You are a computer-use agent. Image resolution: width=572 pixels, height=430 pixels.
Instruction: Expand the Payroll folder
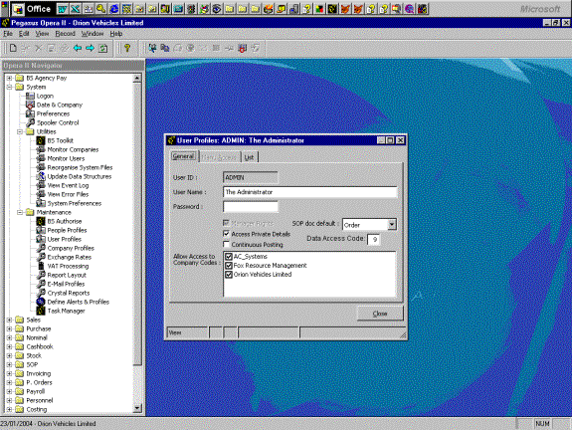pos(10,391)
